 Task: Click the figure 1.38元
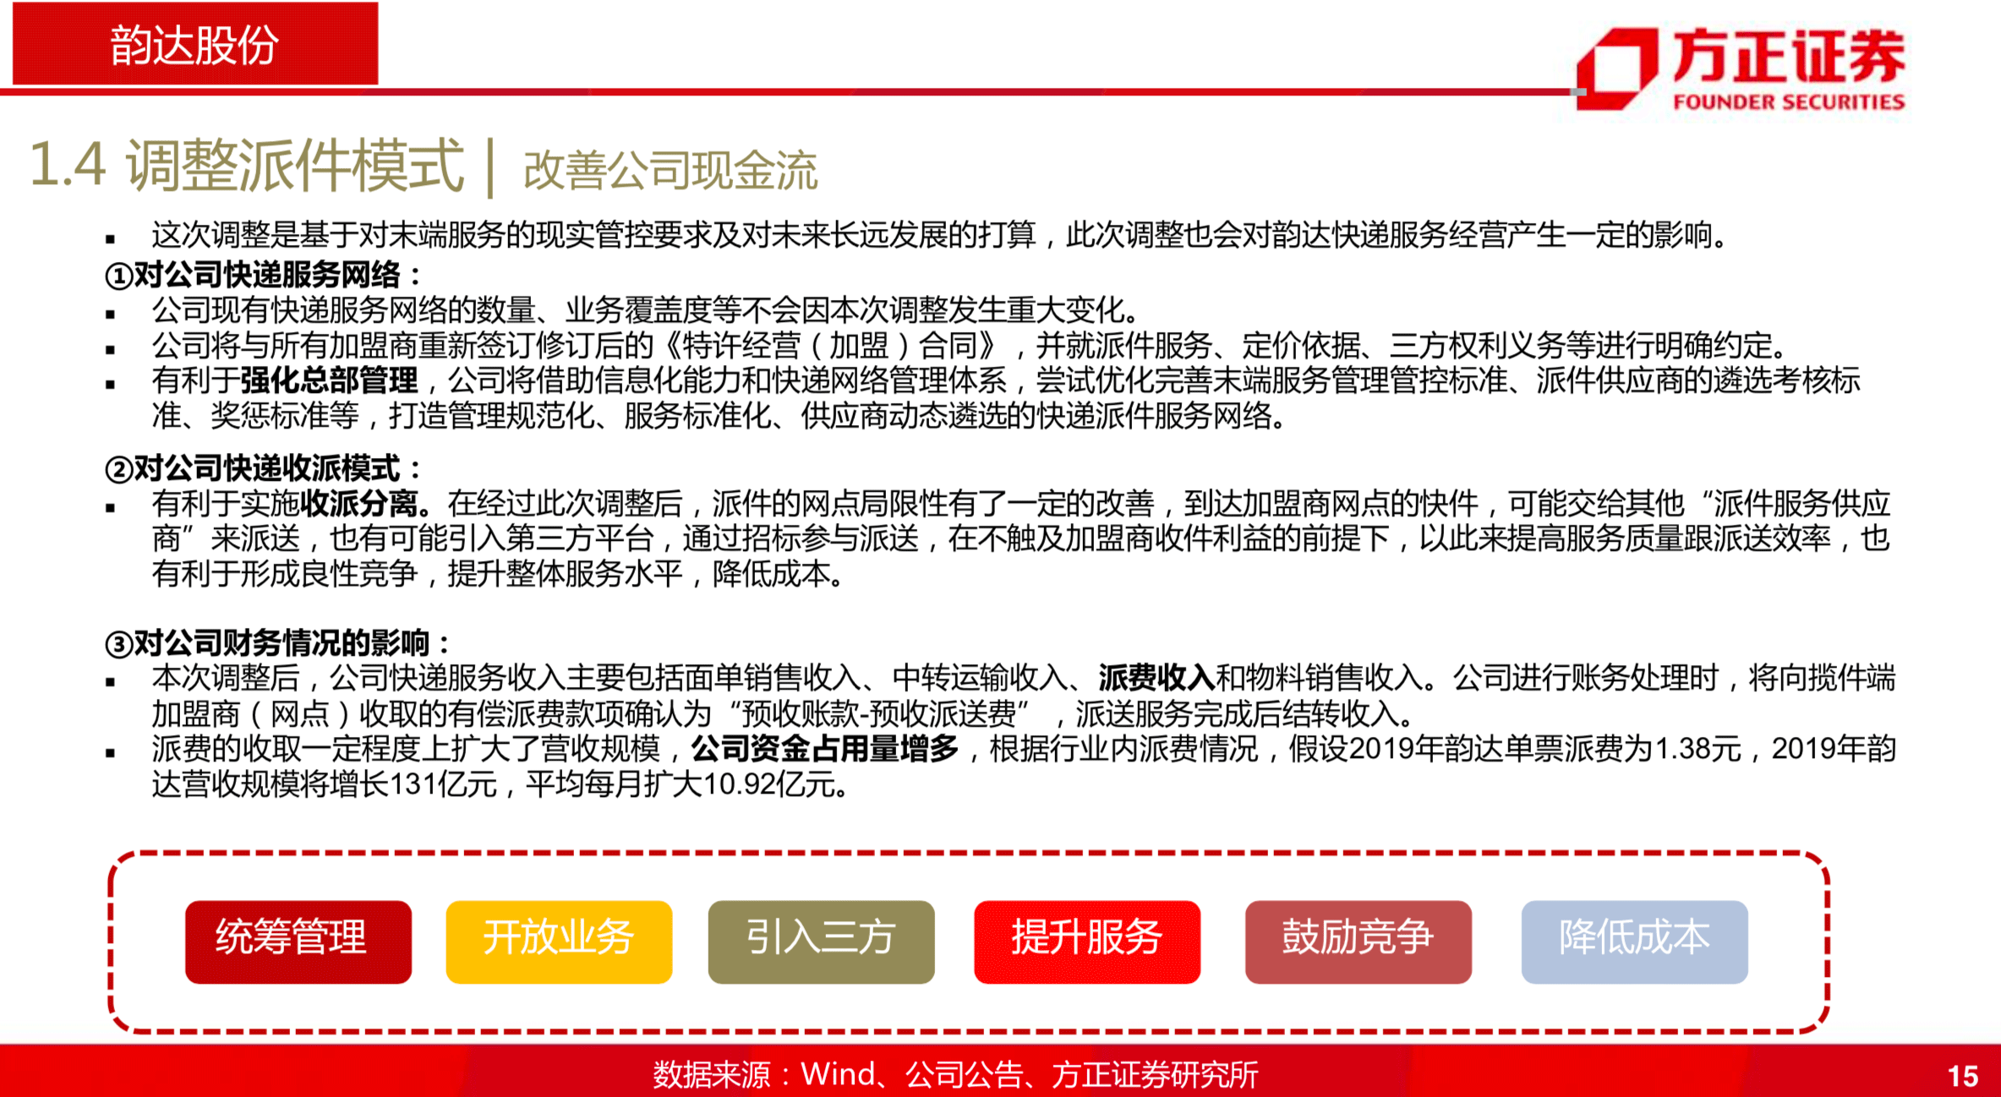point(1698,749)
